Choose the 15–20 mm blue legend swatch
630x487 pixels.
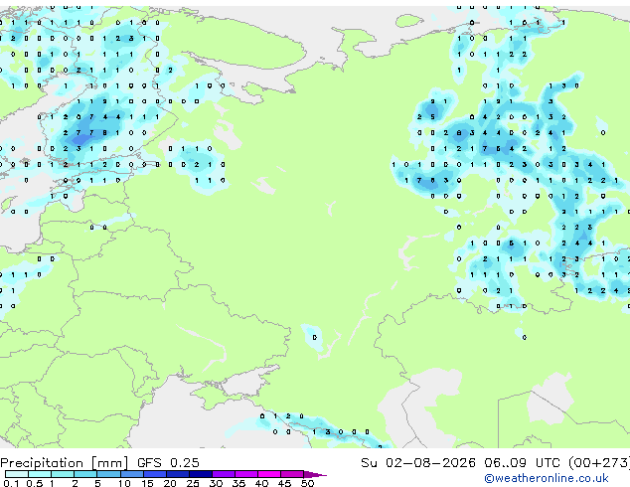[x=154, y=474]
